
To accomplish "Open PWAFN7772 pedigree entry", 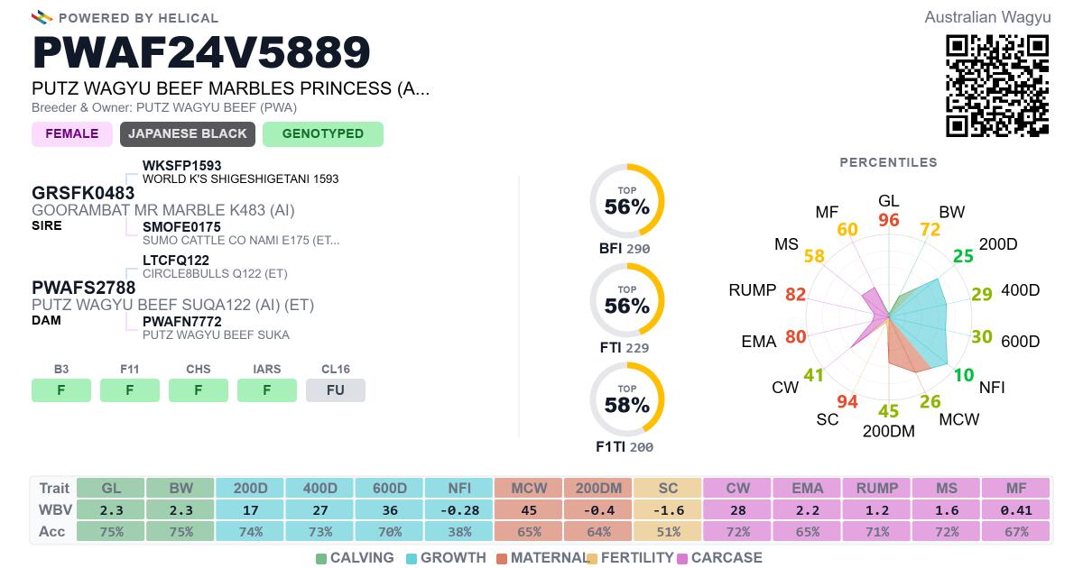I will click(182, 322).
